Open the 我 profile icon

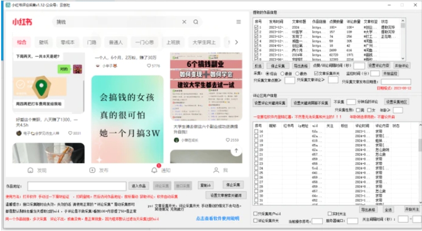[x=216, y=170]
